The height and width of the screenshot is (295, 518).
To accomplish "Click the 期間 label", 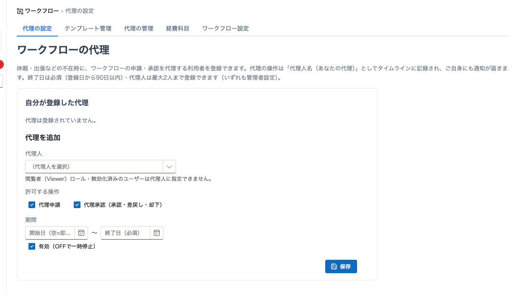I will [31, 219].
